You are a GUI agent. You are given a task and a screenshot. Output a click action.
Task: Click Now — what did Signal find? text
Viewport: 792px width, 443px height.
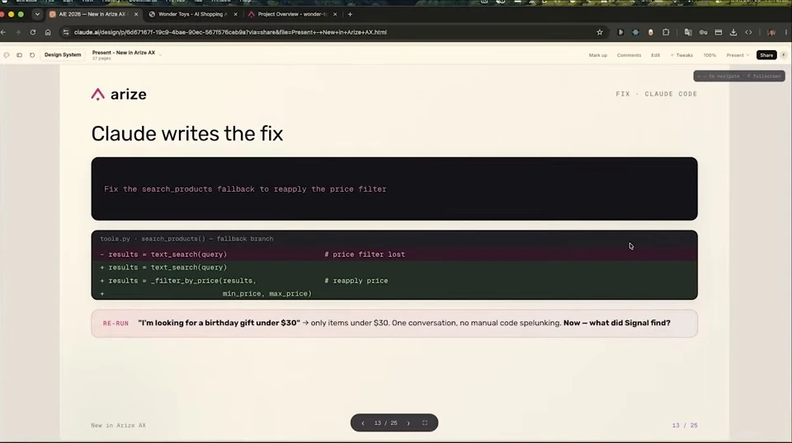[617, 323]
